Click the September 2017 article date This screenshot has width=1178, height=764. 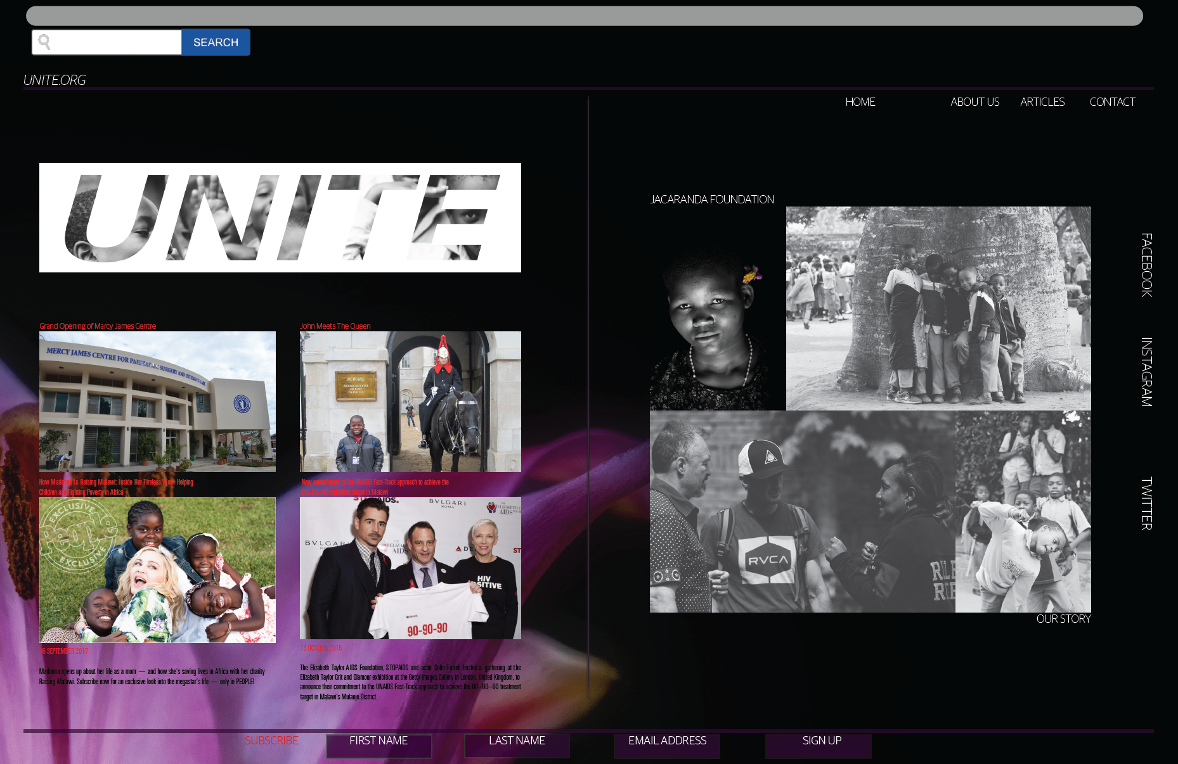63,651
